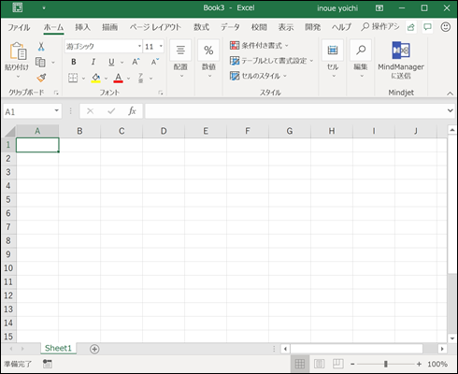
Task: Apply cell borders icon
Action: pos(73,78)
